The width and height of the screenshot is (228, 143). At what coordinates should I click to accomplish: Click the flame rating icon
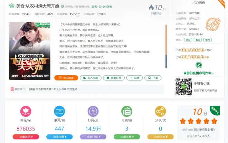(151, 8)
